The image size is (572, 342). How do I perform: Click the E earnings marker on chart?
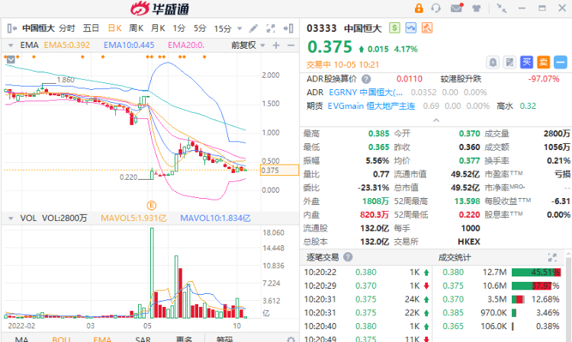pos(152,206)
